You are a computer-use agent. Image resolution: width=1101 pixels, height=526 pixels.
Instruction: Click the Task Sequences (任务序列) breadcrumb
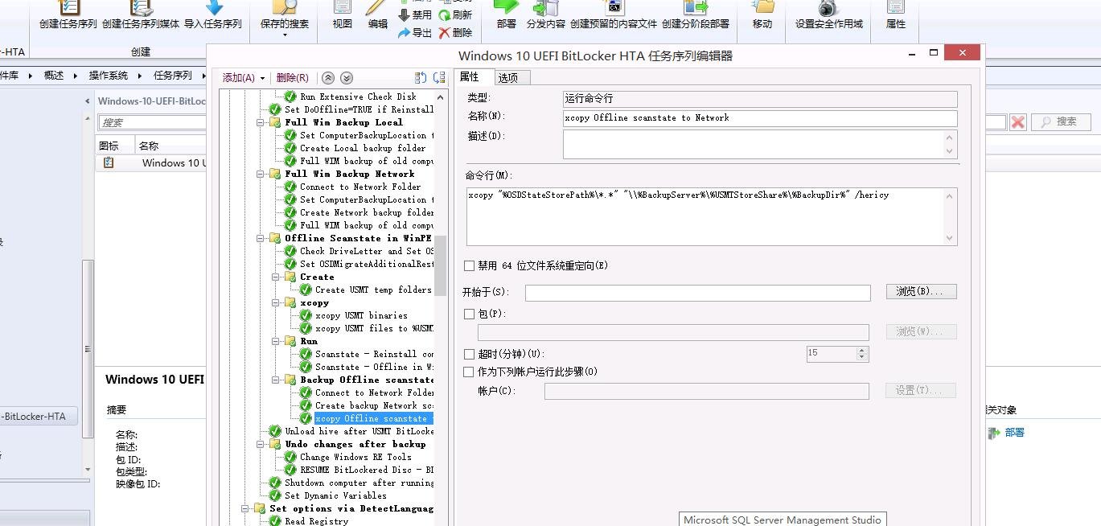173,76
